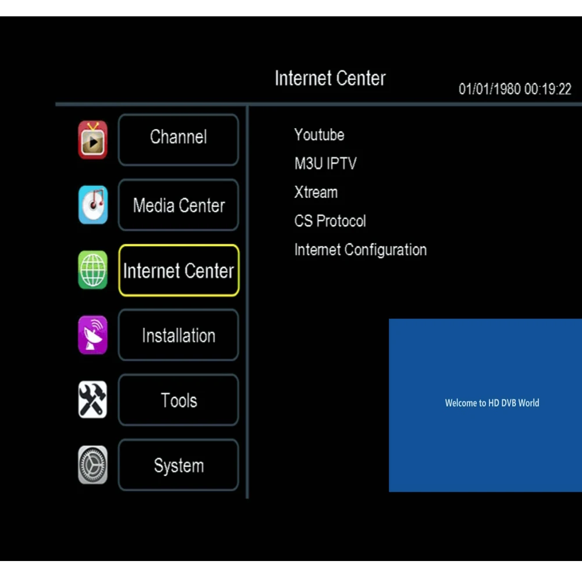Click the Media Center music disc icon
This screenshot has height=582, width=582.
pos(93,205)
